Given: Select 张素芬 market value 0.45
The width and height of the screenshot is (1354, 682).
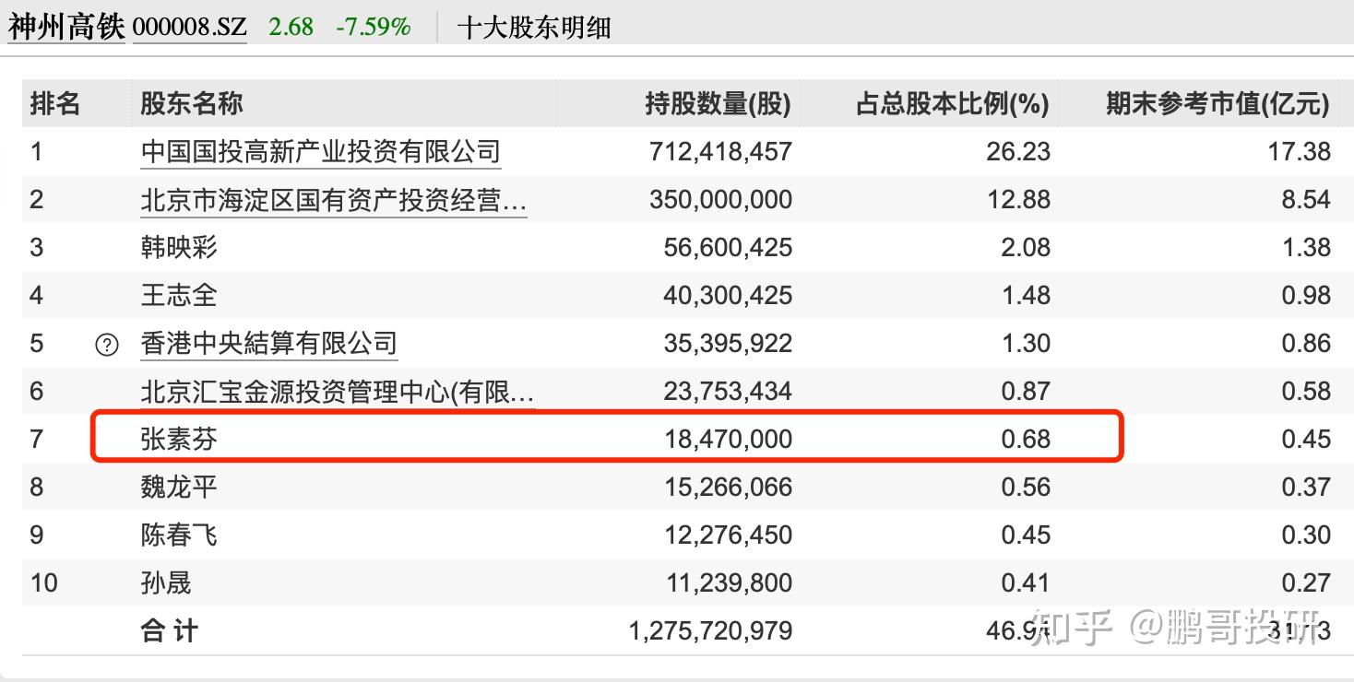Looking at the screenshot, I should tap(1306, 439).
